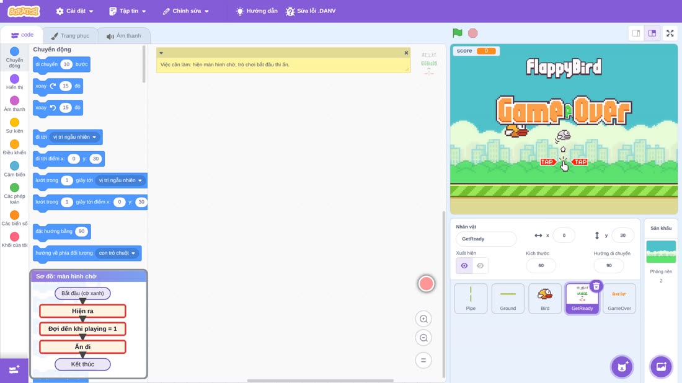Click the green flag to start
This screenshot has height=383, width=682.
[457, 33]
